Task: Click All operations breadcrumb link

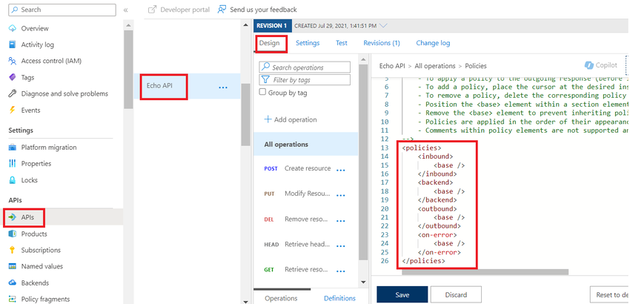Action: [435, 66]
